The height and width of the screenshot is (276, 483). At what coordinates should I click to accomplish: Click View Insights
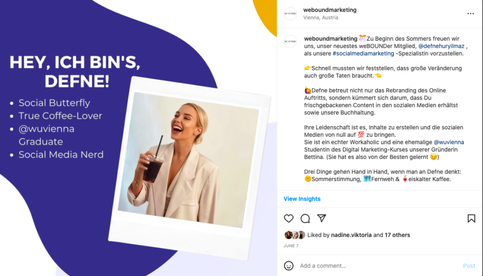(x=302, y=199)
